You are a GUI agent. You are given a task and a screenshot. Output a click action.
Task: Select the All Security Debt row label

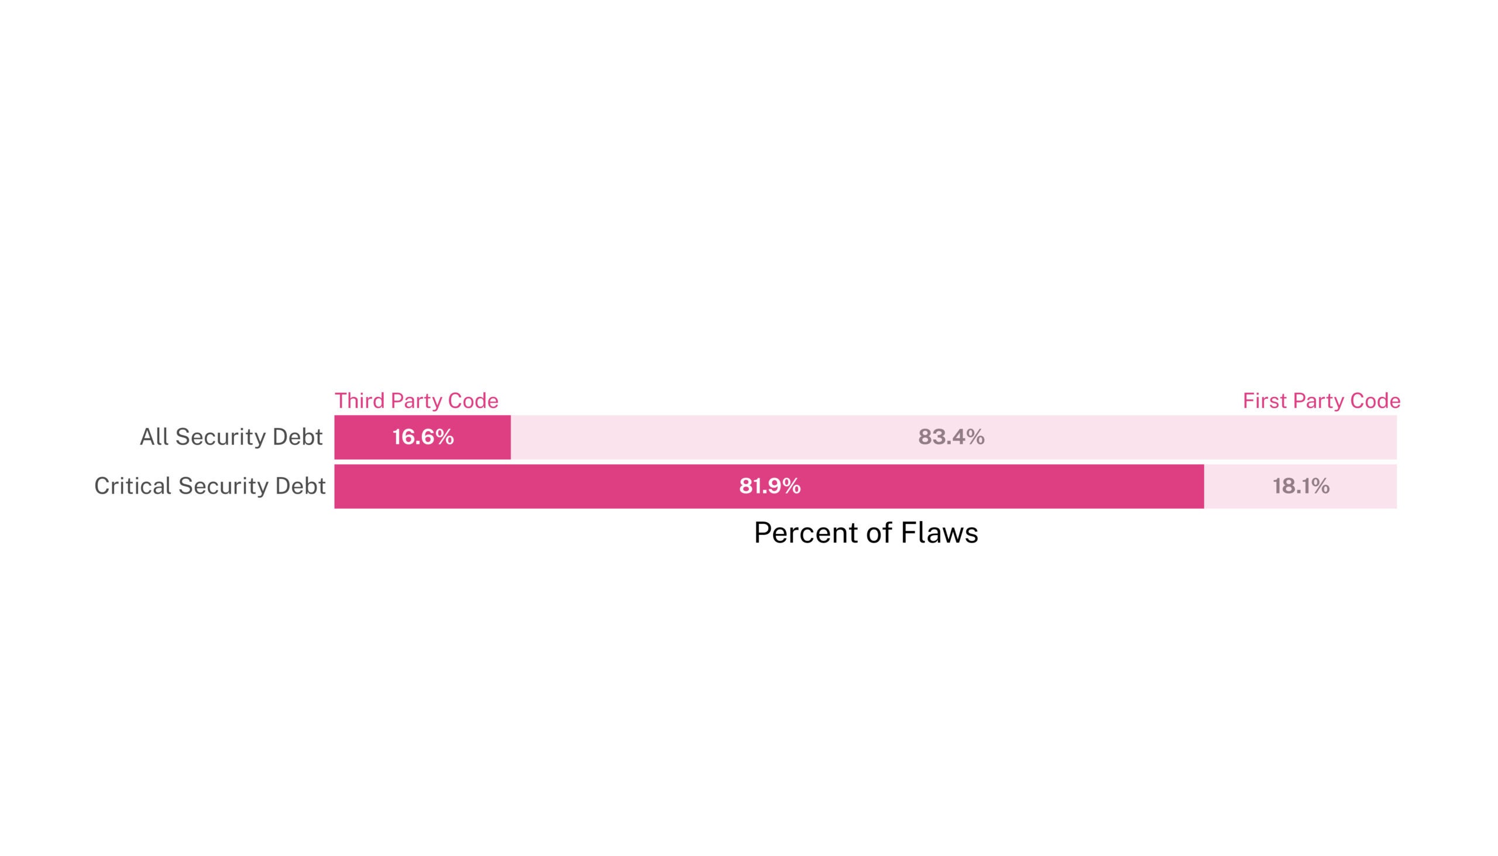coord(231,437)
